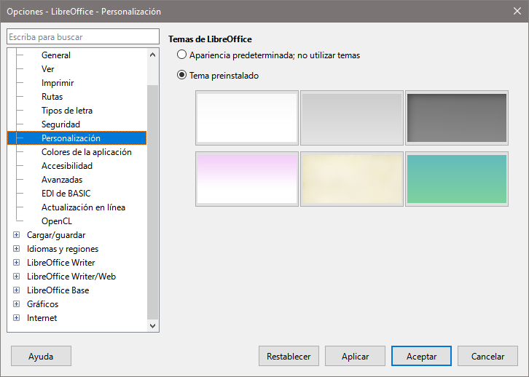Close the Opciones dialog window
The image size is (529, 377).
[517, 11]
